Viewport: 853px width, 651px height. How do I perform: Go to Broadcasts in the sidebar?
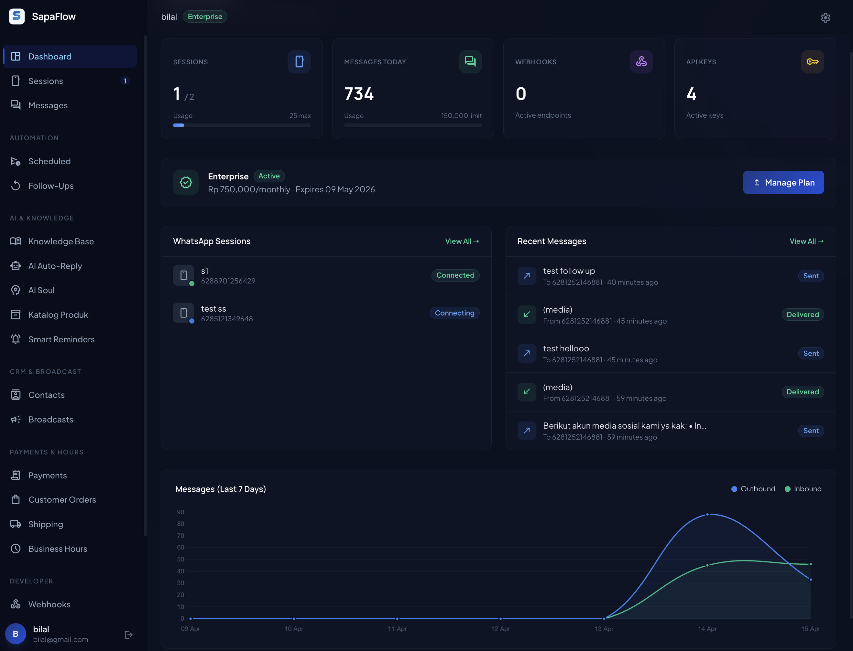[x=50, y=419]
